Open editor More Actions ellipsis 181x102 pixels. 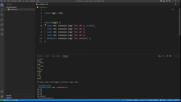point(178,4)
